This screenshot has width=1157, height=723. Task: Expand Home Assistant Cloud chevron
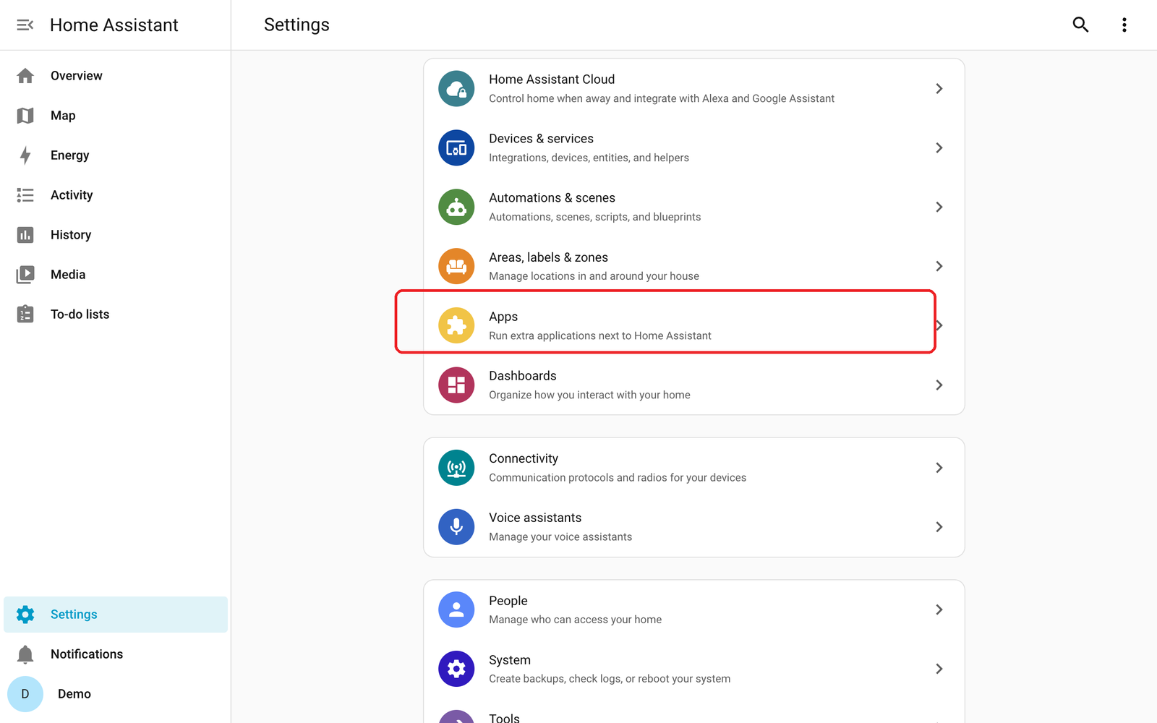click(939, 88)
